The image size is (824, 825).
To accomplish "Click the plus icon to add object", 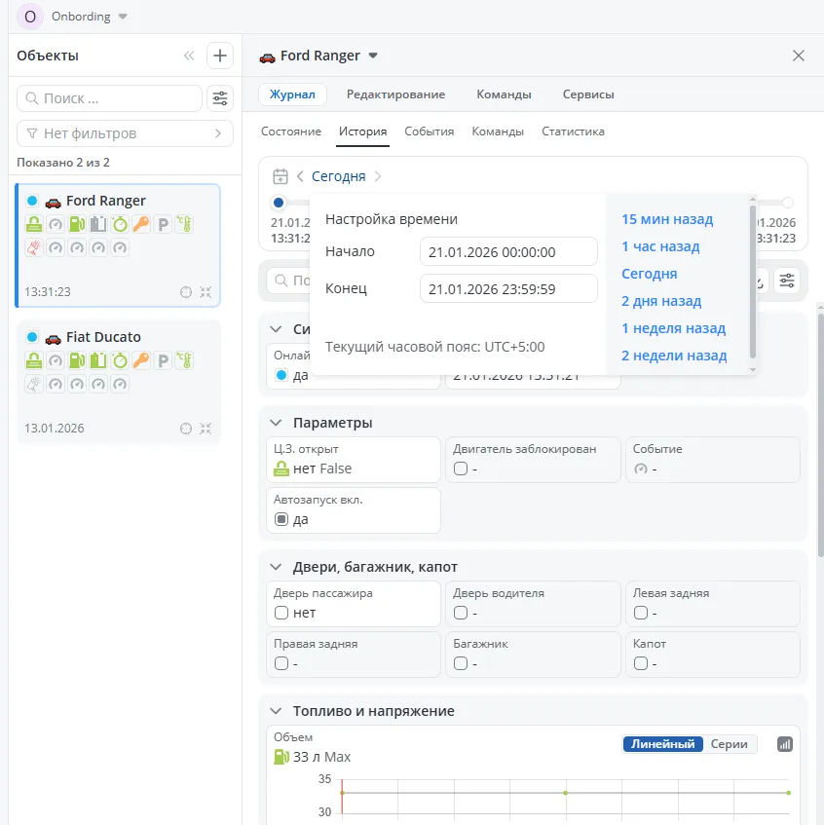I will click(x=220, y=56).
